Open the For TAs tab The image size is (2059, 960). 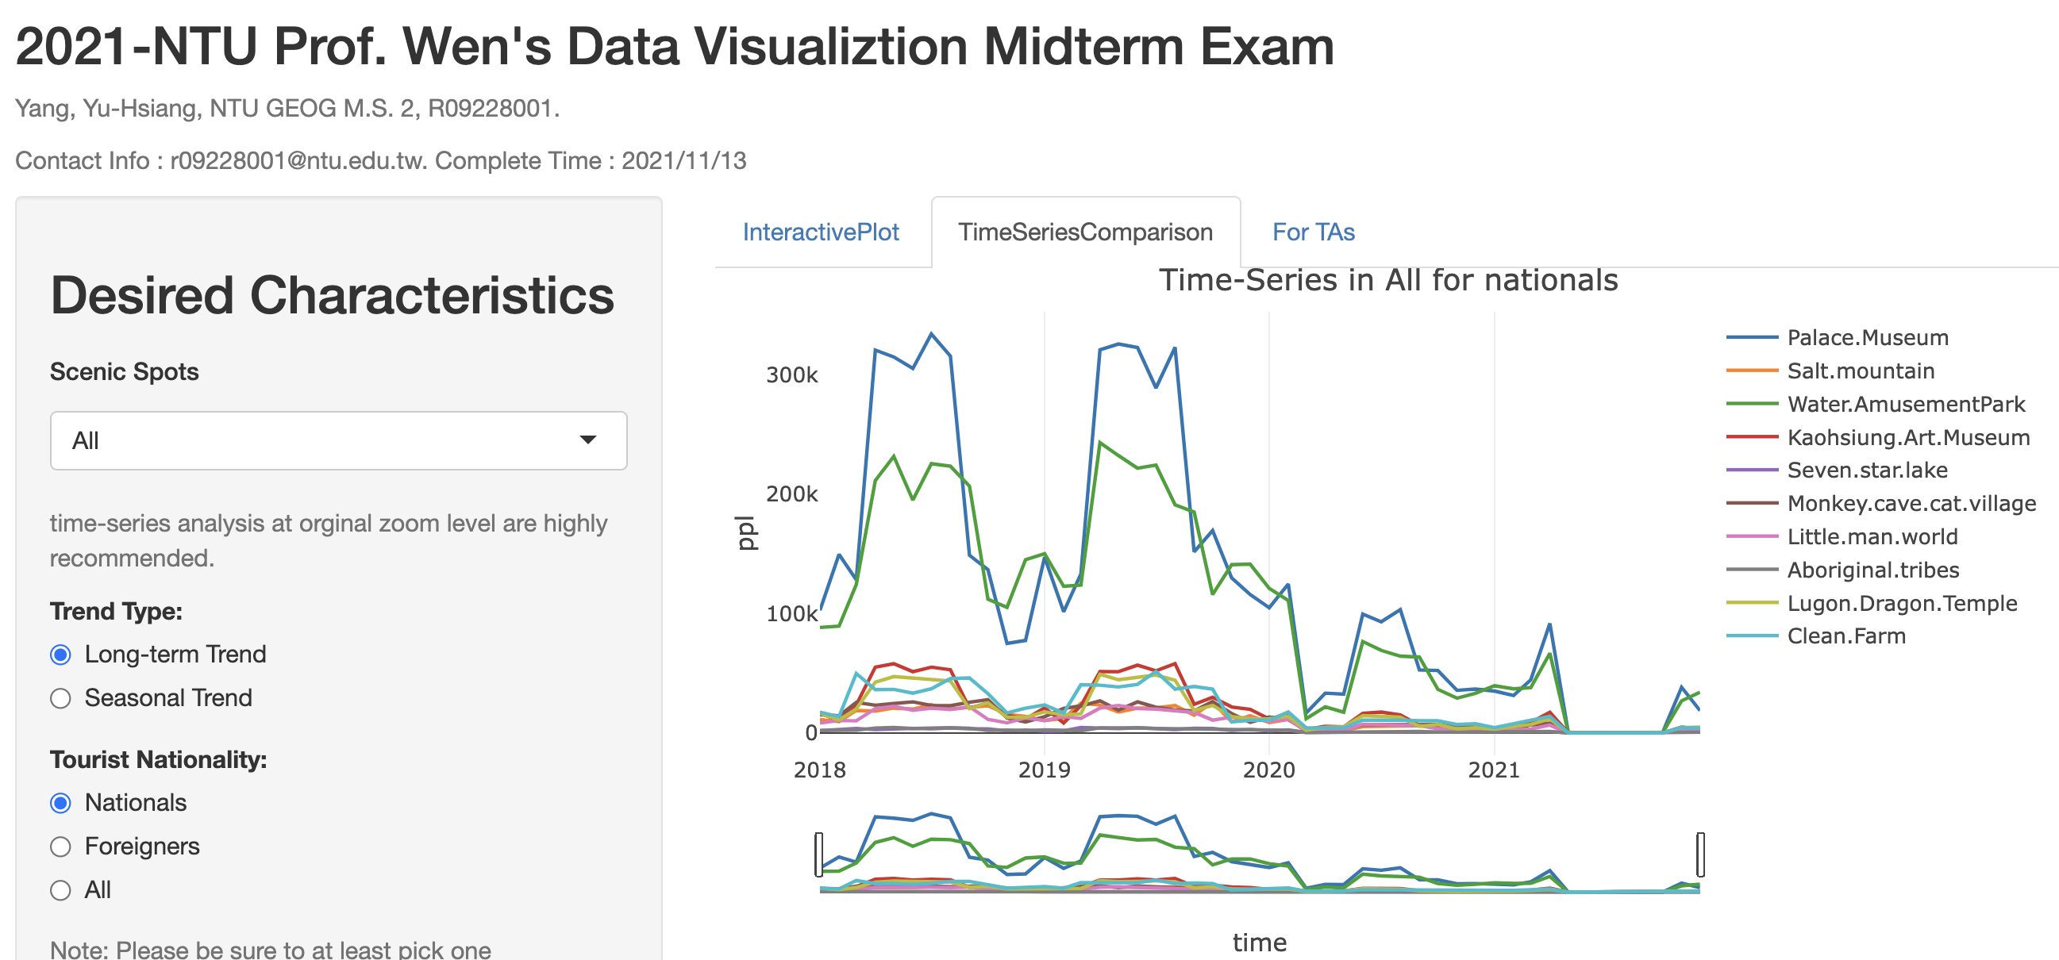click(x=1312, y=232)
